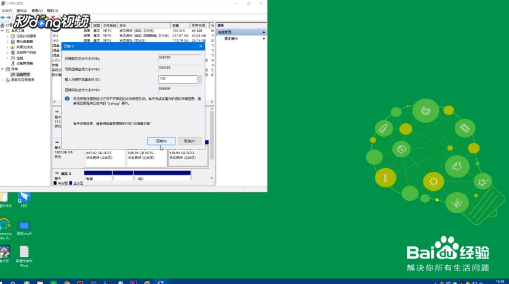This screenshot has height=284, width=509.
Task: Click the blue info icon in dialog
Action: (67, 99)
